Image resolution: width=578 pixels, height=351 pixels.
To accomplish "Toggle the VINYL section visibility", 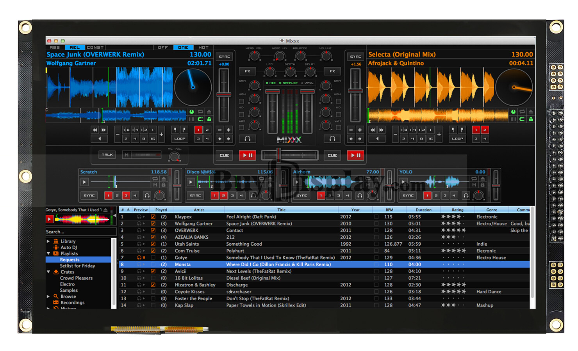I will 307,83.
